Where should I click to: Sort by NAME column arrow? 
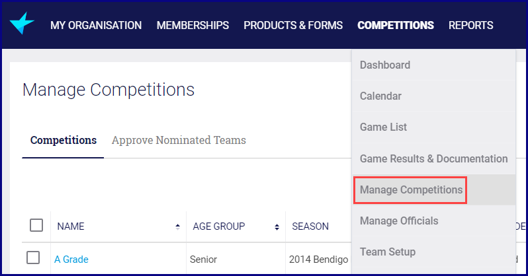coord(177,226)
